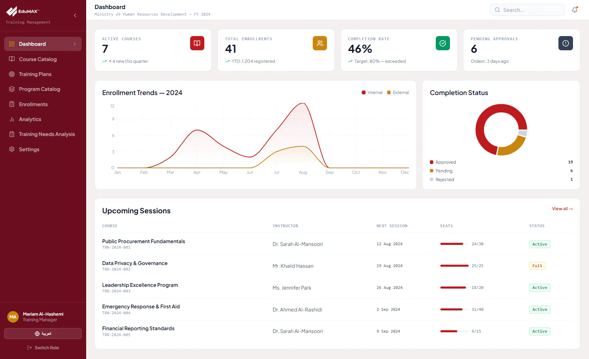Image resolution: width=589 pixels, height=359 pixels.
Task: Click the Completion Rate check icon
Action: (443, 43)
